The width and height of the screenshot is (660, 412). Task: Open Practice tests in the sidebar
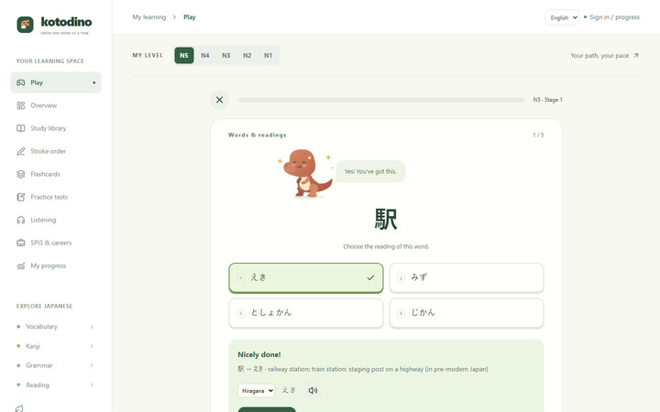(x=56, y=197)
